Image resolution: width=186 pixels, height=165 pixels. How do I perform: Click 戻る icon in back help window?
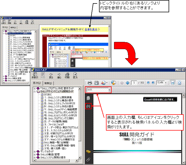(x=15, y=22)
